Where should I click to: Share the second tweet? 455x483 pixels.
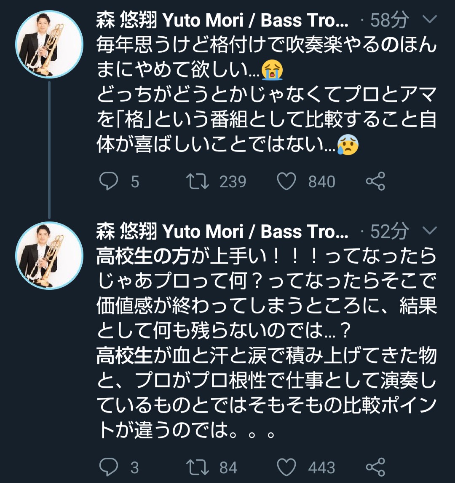(376, 467)
